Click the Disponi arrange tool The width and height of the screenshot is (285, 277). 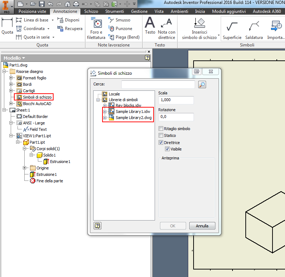(68, 20)
